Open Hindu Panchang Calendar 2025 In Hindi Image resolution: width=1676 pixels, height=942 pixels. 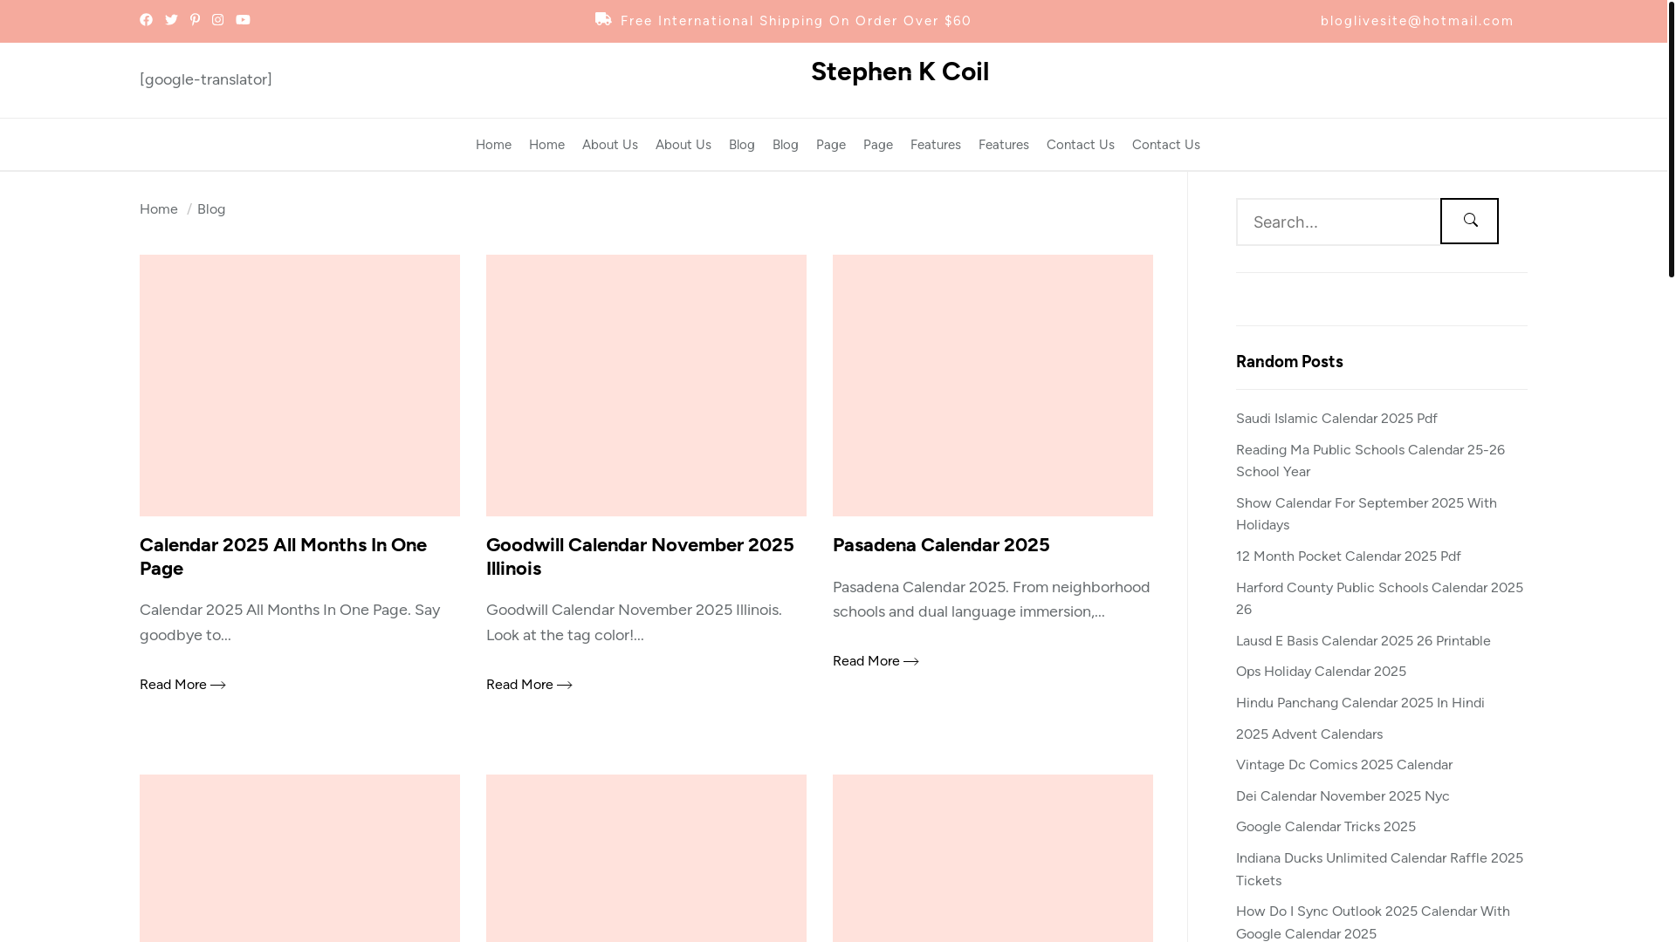coord(1360,703)
